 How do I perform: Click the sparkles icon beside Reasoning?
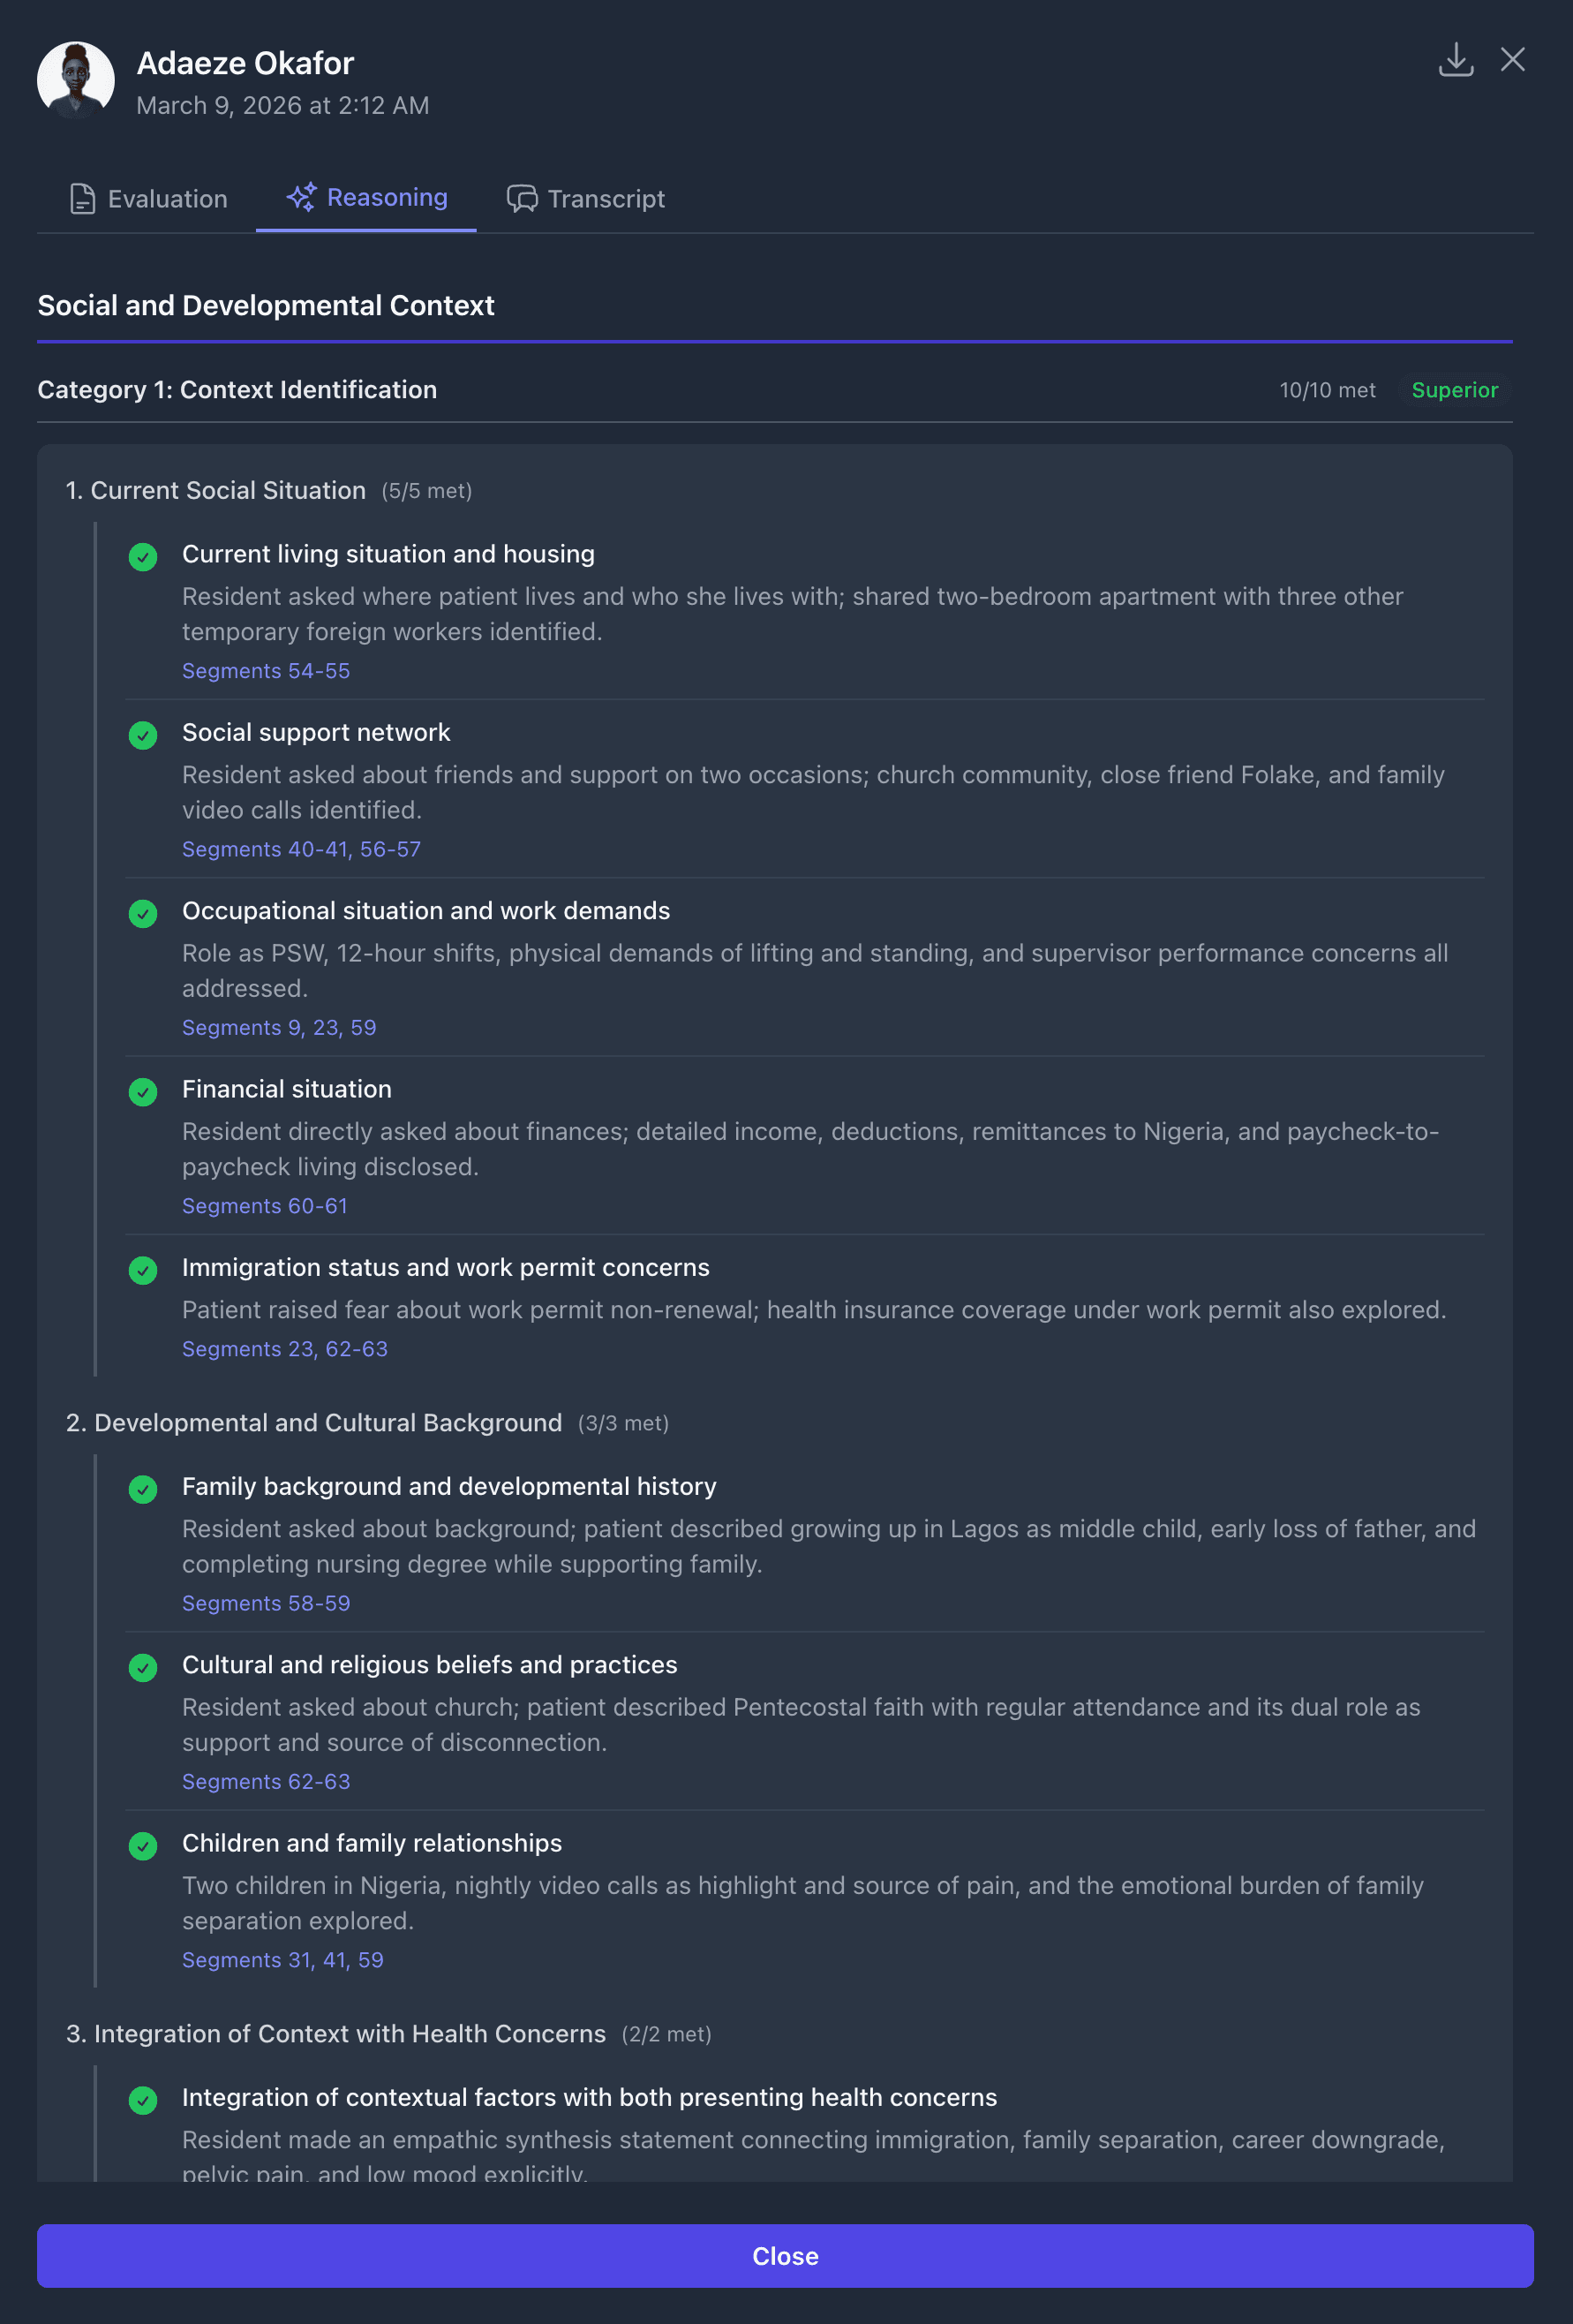[x=301, y=197]
